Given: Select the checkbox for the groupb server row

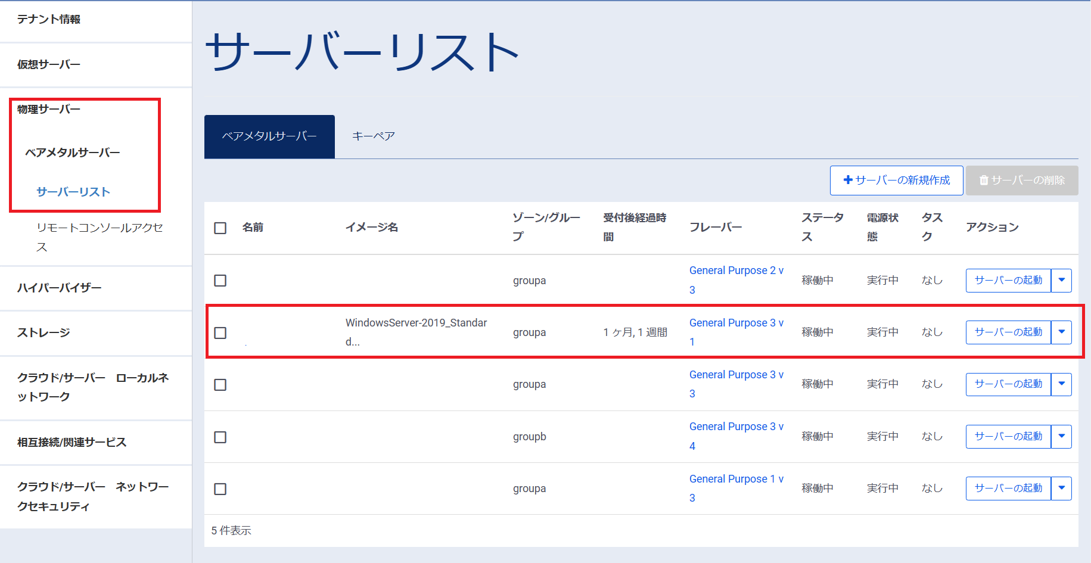Looking at the screenshot, I should pos(220,437).
